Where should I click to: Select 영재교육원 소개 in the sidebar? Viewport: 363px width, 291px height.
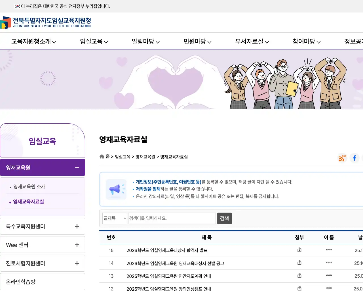pos(29,186)
